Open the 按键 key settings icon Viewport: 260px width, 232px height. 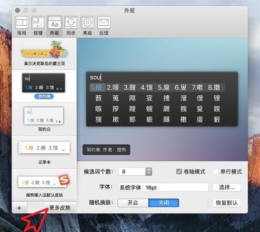(x=38, y=26)
